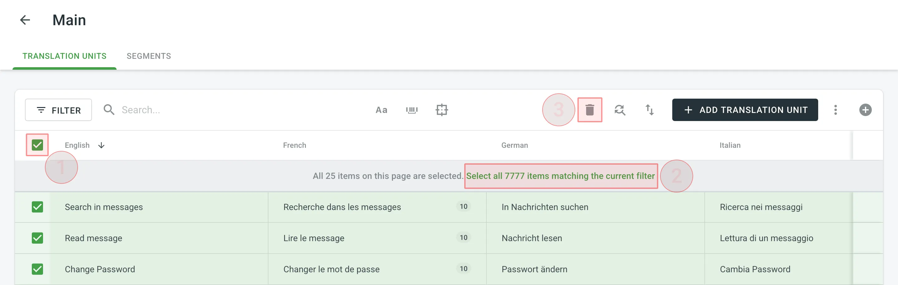Viewport: 898px width, 285px height.
Task: Uncheck the select-all checkbox in the header
Action: click(x=37, y=144)
